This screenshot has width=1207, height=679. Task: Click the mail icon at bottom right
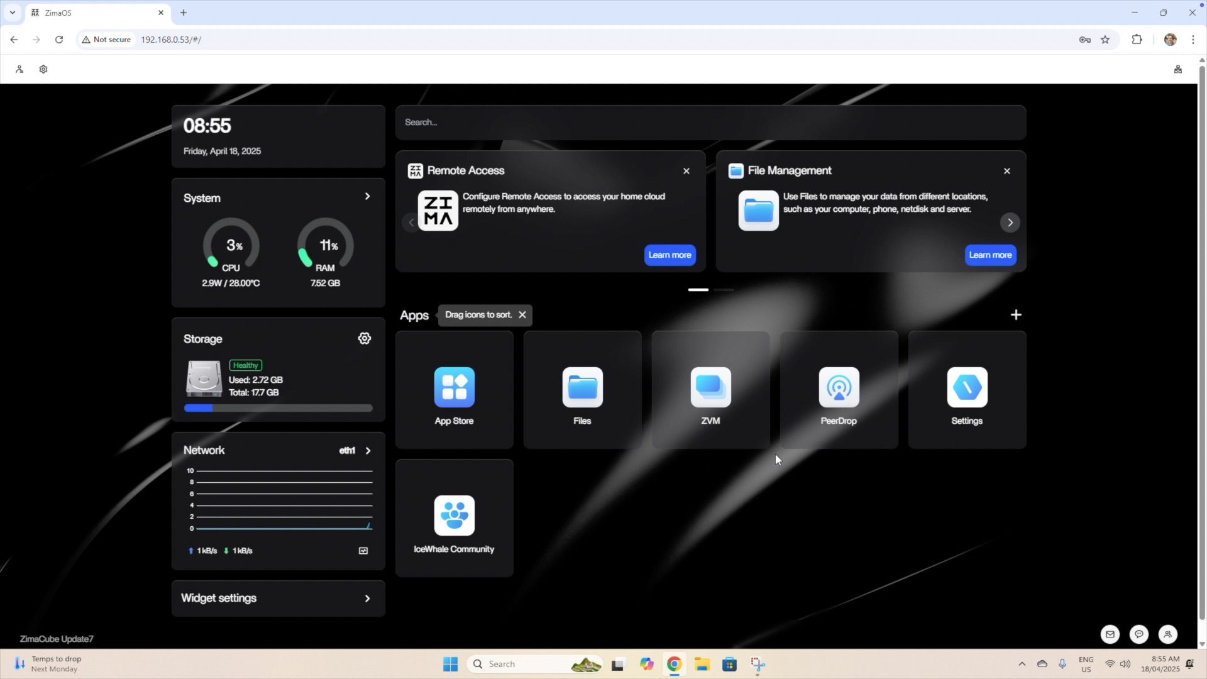1110,634
